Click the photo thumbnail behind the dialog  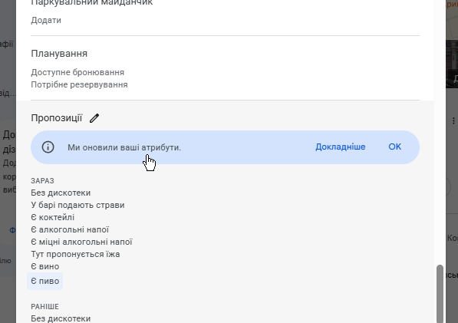click(x=452, y=64)
